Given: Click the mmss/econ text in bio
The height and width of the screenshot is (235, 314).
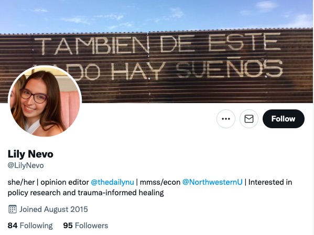Looking at the screenshot, I should click(160, 182).
